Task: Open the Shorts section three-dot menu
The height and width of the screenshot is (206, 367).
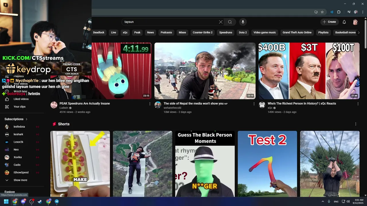Action: pos(356,124)
